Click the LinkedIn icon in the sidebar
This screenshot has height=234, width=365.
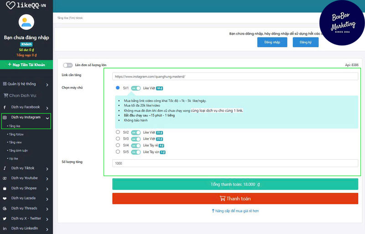pos(5,229)
